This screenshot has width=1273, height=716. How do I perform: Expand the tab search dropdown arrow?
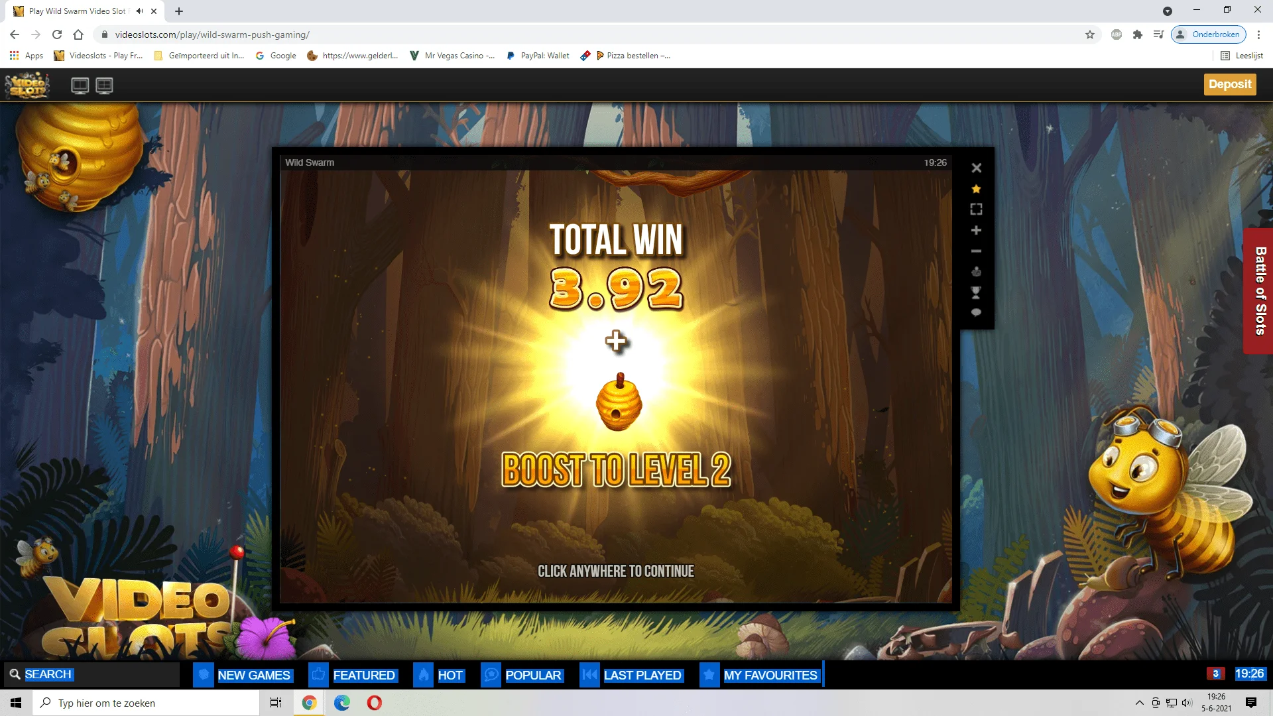point(1168,11)
